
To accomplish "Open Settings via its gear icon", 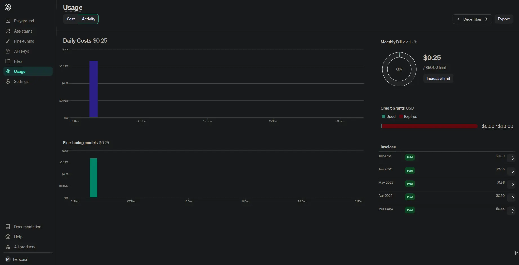I will tap(8, 82).
